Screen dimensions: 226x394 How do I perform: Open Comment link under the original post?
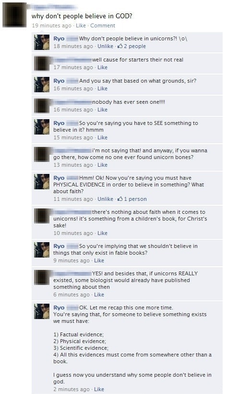pos(103,25)
